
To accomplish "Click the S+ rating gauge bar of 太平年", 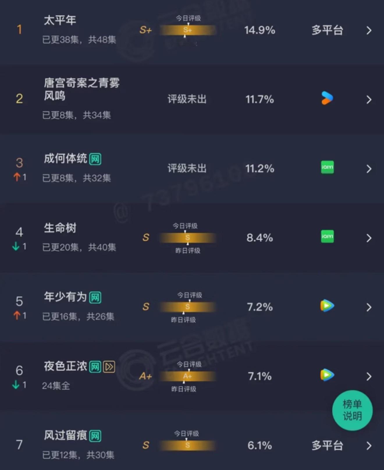I will 187,30.
